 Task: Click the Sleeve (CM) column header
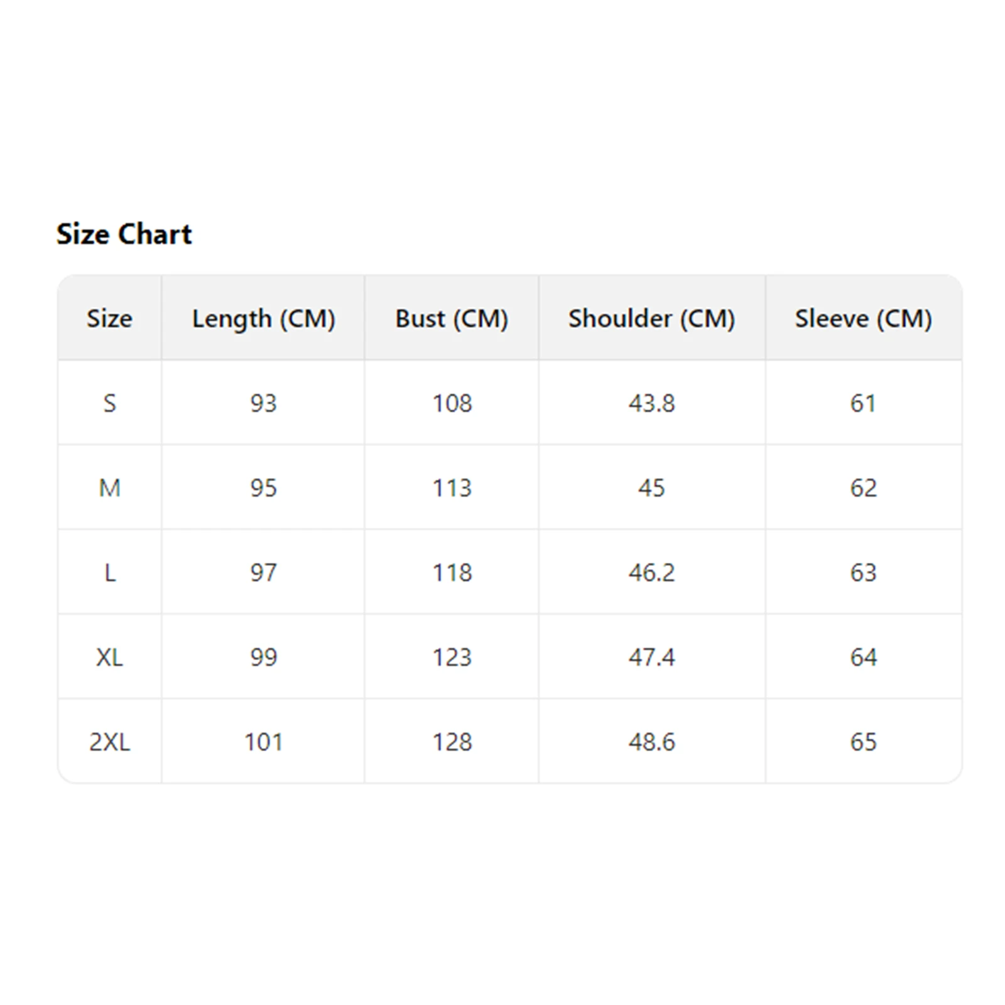click(863, 318)
